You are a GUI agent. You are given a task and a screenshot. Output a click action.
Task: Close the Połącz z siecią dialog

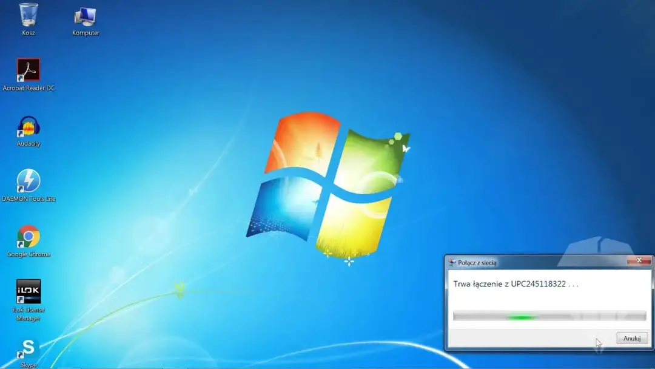[x=639, y=260]
